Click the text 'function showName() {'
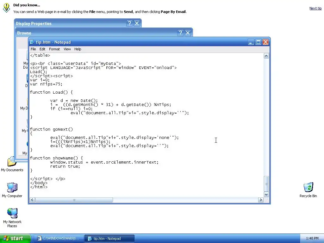This screenshot has height=243, width=324. click(x=56, y=158)
